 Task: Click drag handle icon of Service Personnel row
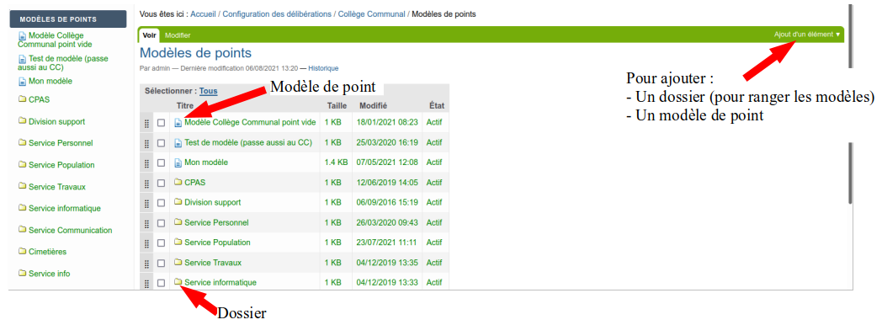pyautogui.click(x=146, y=223)
